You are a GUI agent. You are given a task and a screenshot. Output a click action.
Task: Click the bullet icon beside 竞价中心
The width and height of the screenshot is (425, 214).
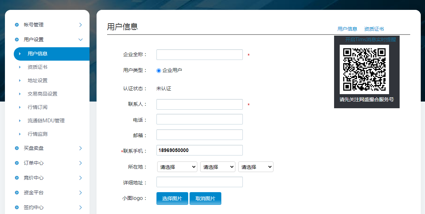tap(17, 178)
